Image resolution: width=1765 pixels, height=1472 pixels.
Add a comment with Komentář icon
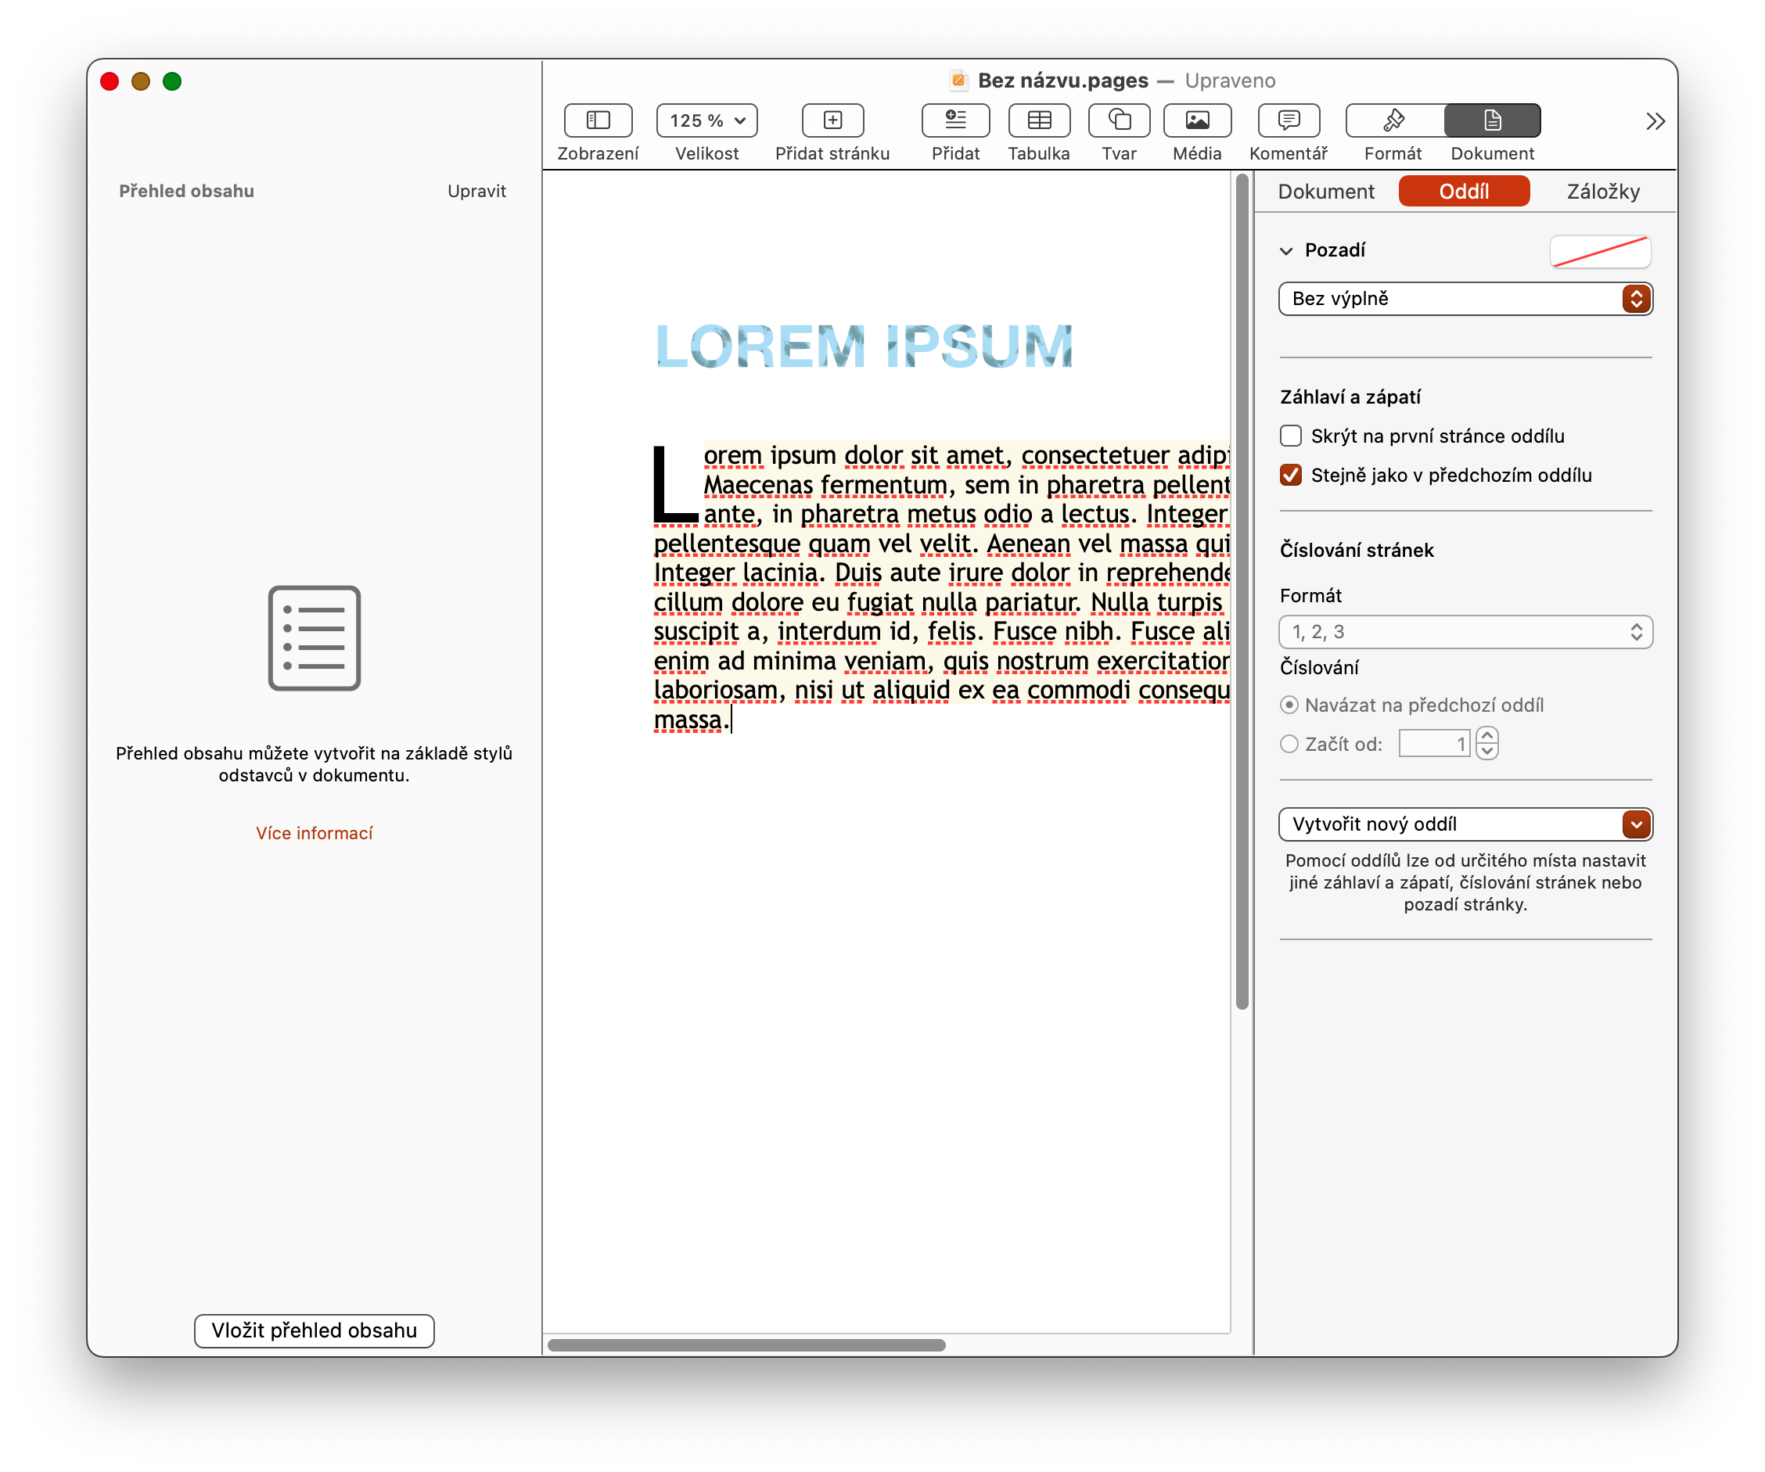pos(1288,120)
